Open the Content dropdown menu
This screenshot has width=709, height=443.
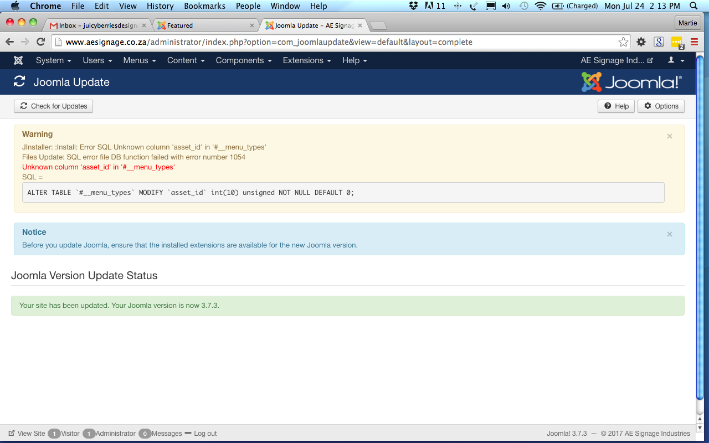coord(186,60)
